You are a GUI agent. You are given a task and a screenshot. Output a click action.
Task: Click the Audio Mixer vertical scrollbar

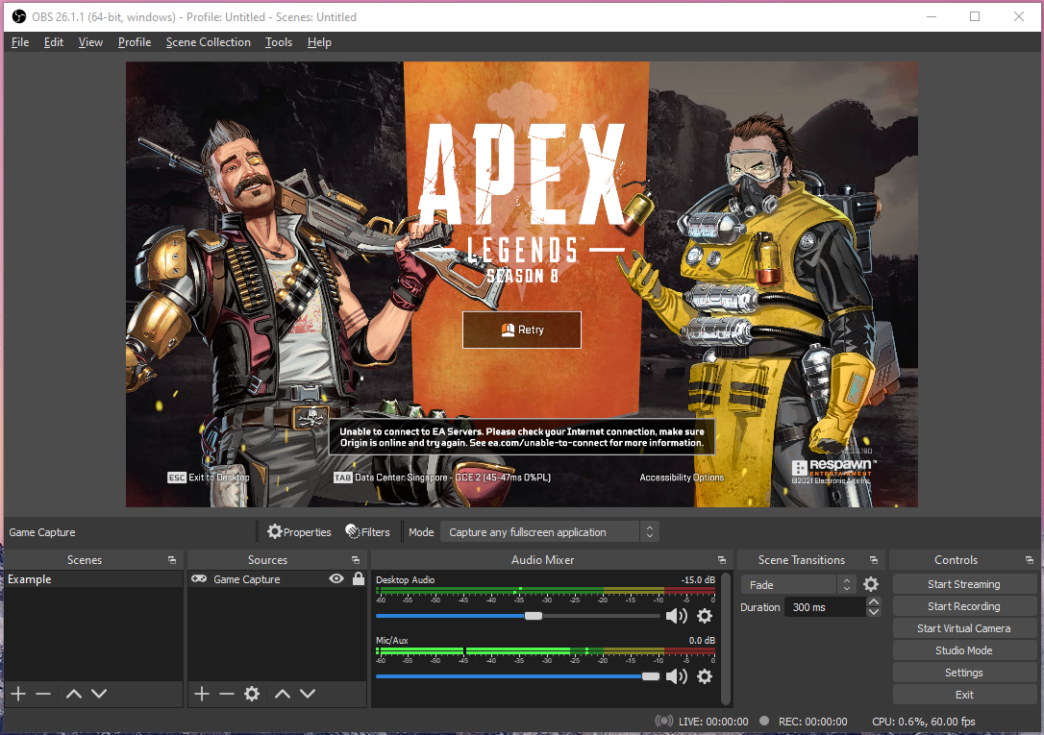point(726,637)
